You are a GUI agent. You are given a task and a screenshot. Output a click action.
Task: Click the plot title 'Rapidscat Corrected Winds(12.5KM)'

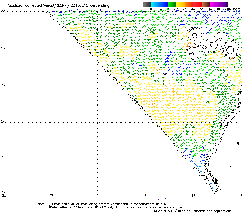(38, 6)
